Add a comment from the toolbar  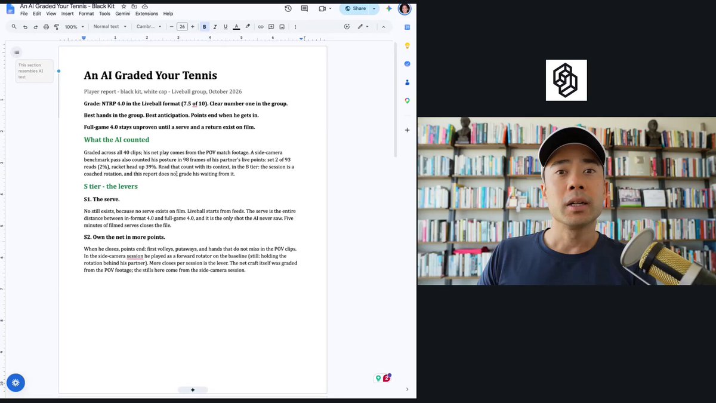click(x=271, y=26)
